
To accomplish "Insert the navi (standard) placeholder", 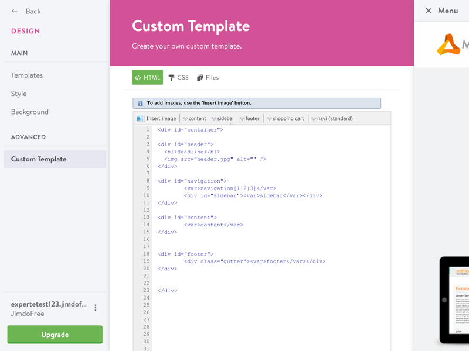I will pyautogui.click(x=332, y=119).
